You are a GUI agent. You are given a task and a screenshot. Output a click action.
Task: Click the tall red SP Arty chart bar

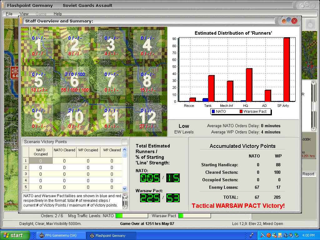(287, 70)
